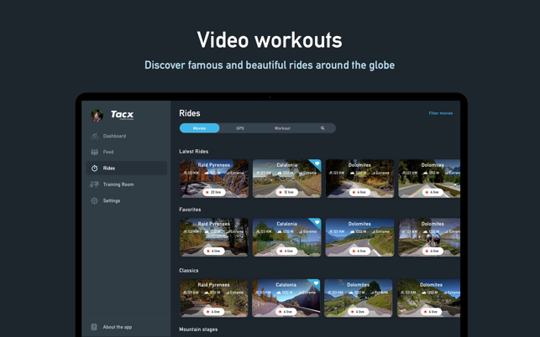Click live badge on Favorites Raid Pyrenees
The width and height of the screenshot is (540, 337).
(214, 251)
